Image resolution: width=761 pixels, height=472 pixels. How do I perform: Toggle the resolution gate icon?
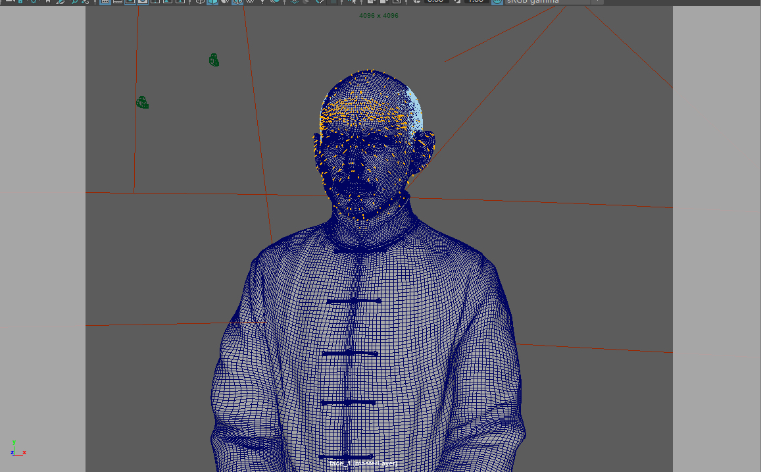point(130,1)
